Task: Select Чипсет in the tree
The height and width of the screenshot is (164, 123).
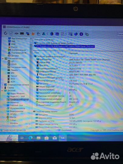Action: 14,76
